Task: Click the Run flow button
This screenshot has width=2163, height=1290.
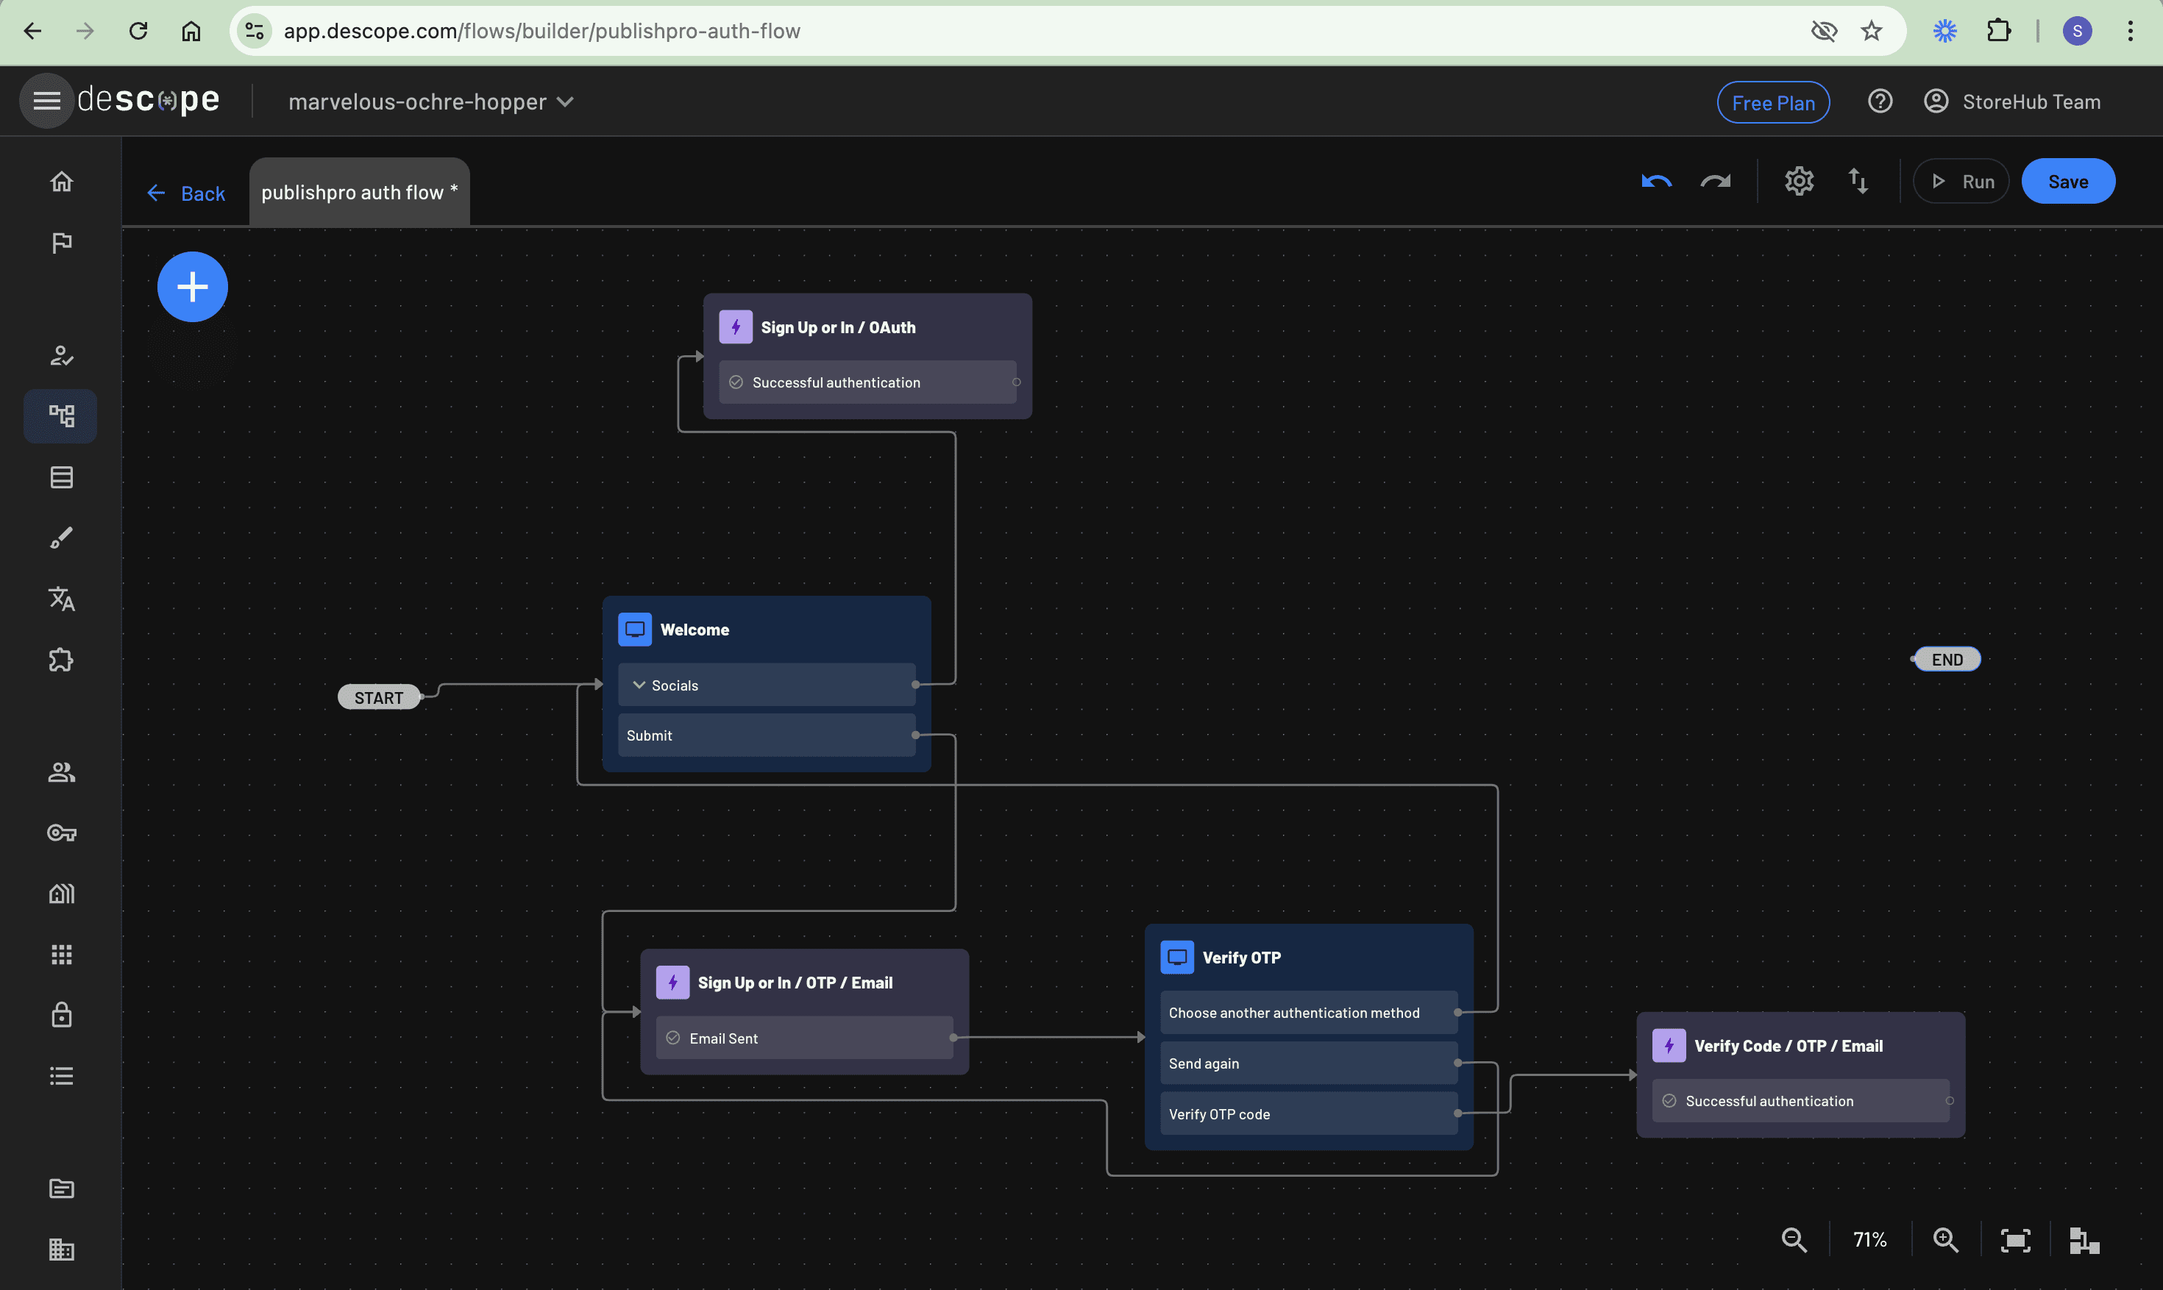Action: [1961, 182]
